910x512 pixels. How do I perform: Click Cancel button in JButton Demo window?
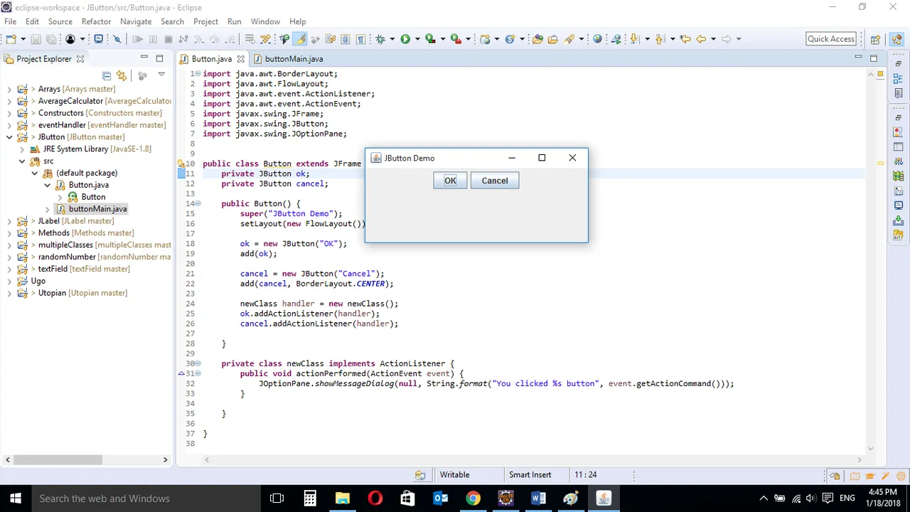click(x=495, y=181)
